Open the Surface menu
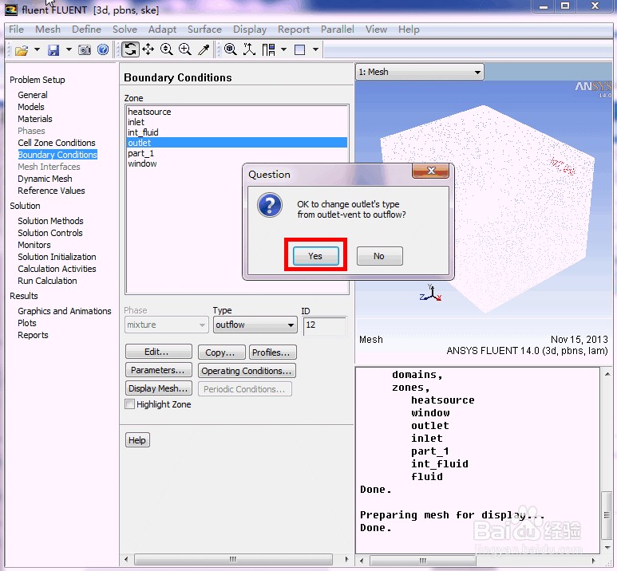617x571 pixels. coord(204,30)
